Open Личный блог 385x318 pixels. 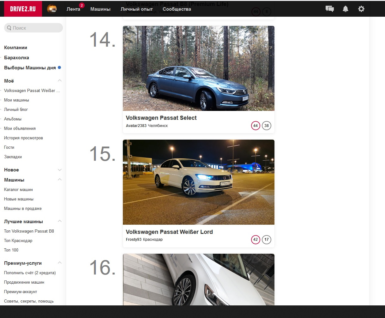tap(16, 109)
